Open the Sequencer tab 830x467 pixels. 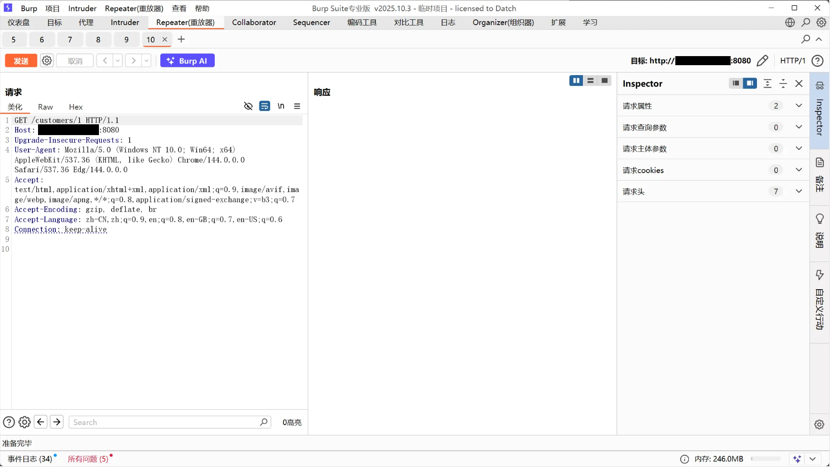pyautogui.click(x=312, y=22)
